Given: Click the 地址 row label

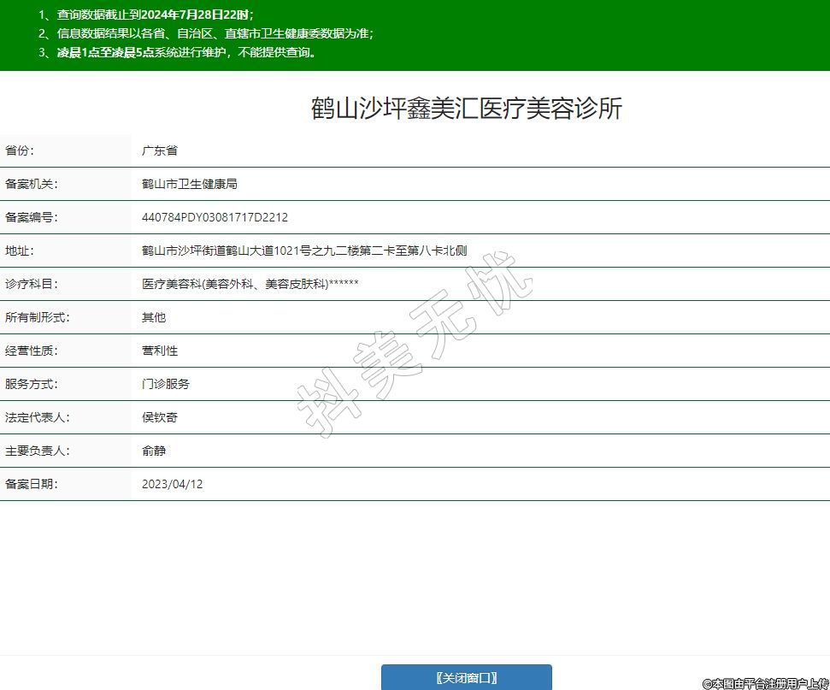Looking at the screenshot, I should click(18, 251).
